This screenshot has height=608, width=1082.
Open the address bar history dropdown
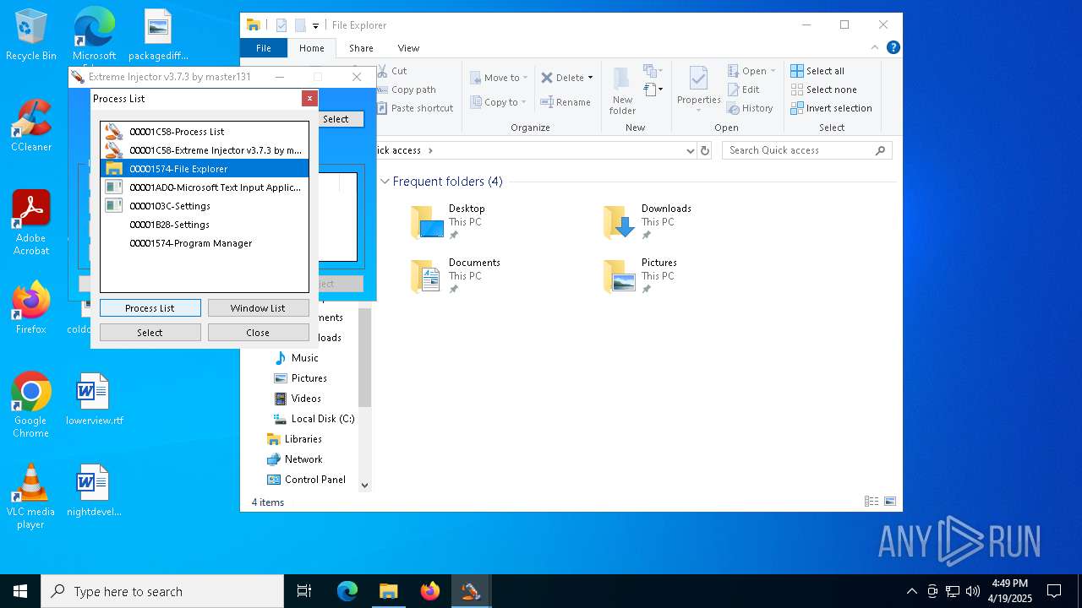[691, 150]
